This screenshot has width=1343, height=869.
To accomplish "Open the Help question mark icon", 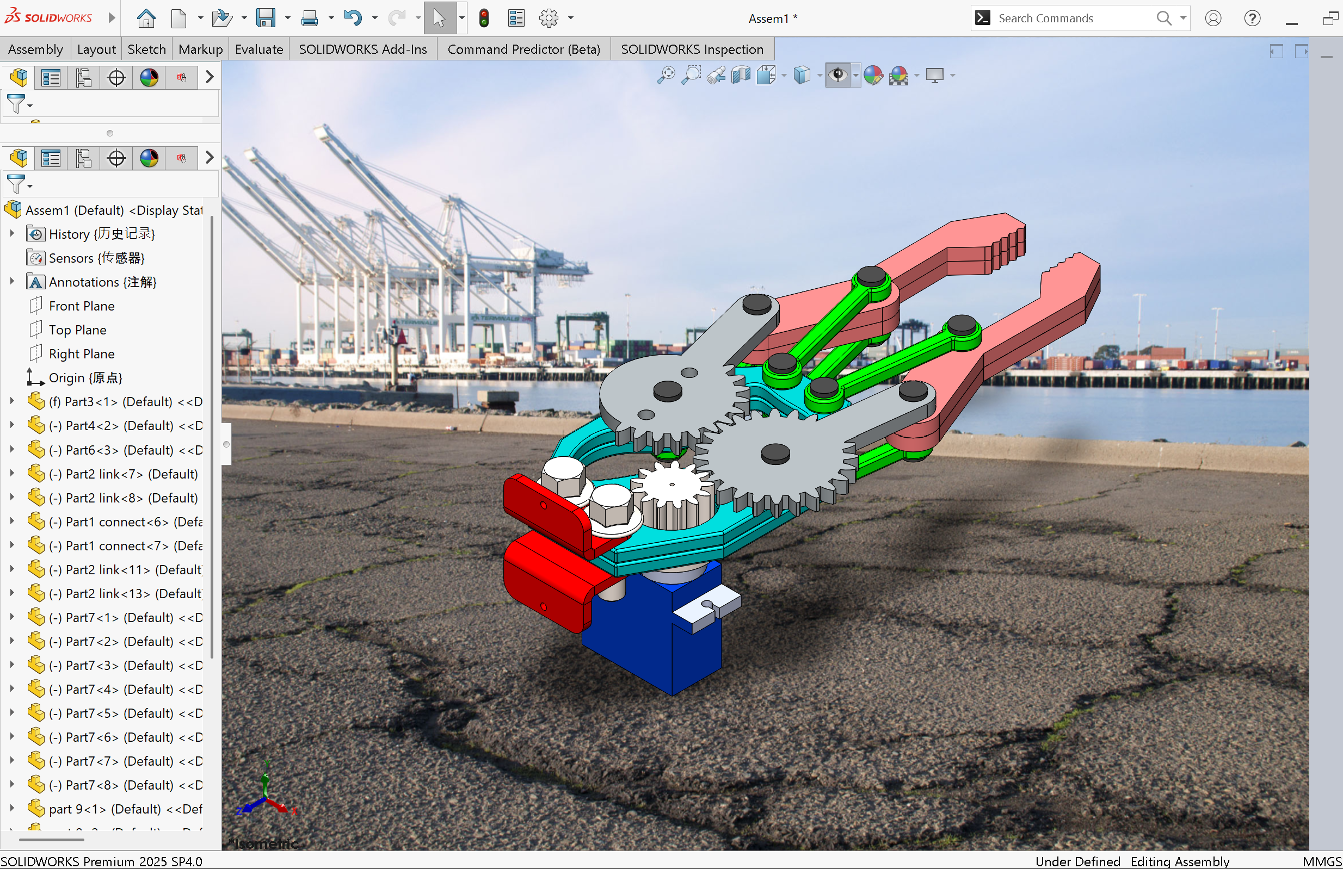I will (1252, 18).
